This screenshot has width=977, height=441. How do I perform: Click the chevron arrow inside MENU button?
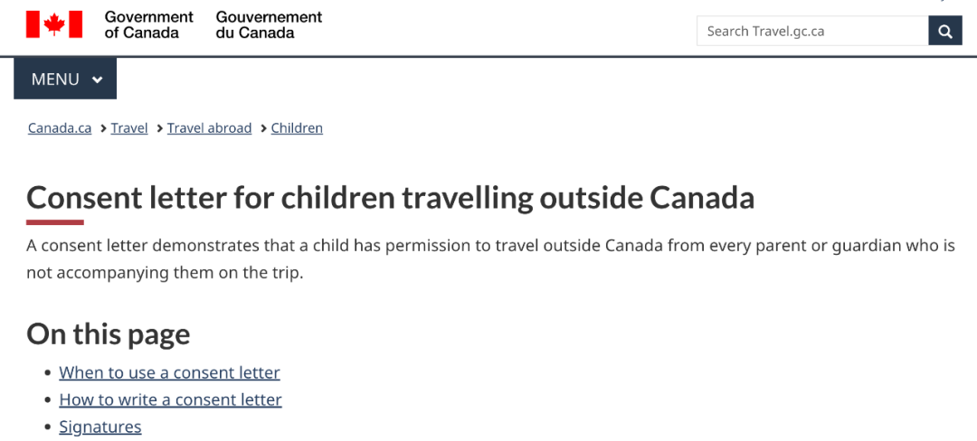(97, 80)
